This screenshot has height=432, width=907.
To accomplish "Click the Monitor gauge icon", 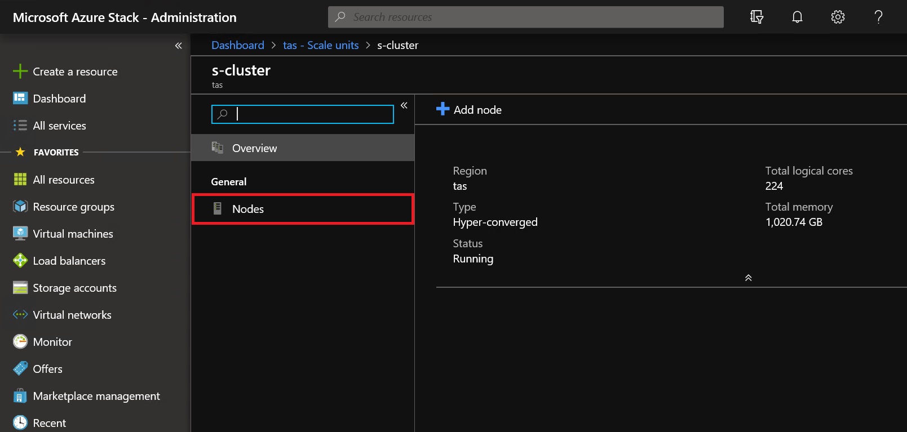I will [x=20, y=342].
